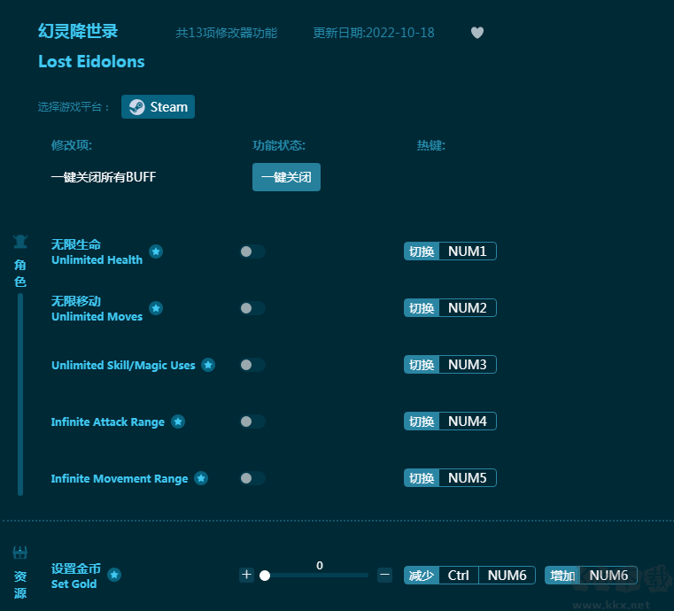Switch on Infinite Movement Range

click(x=252, y=478)
